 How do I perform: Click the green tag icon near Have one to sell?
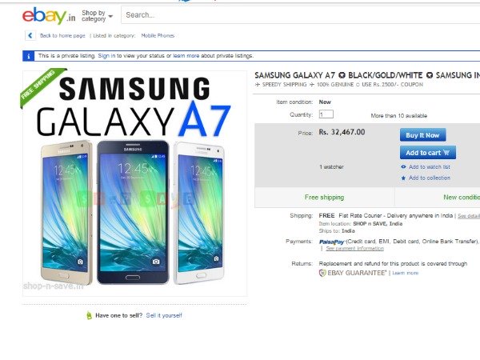click(x=89, y=315)
